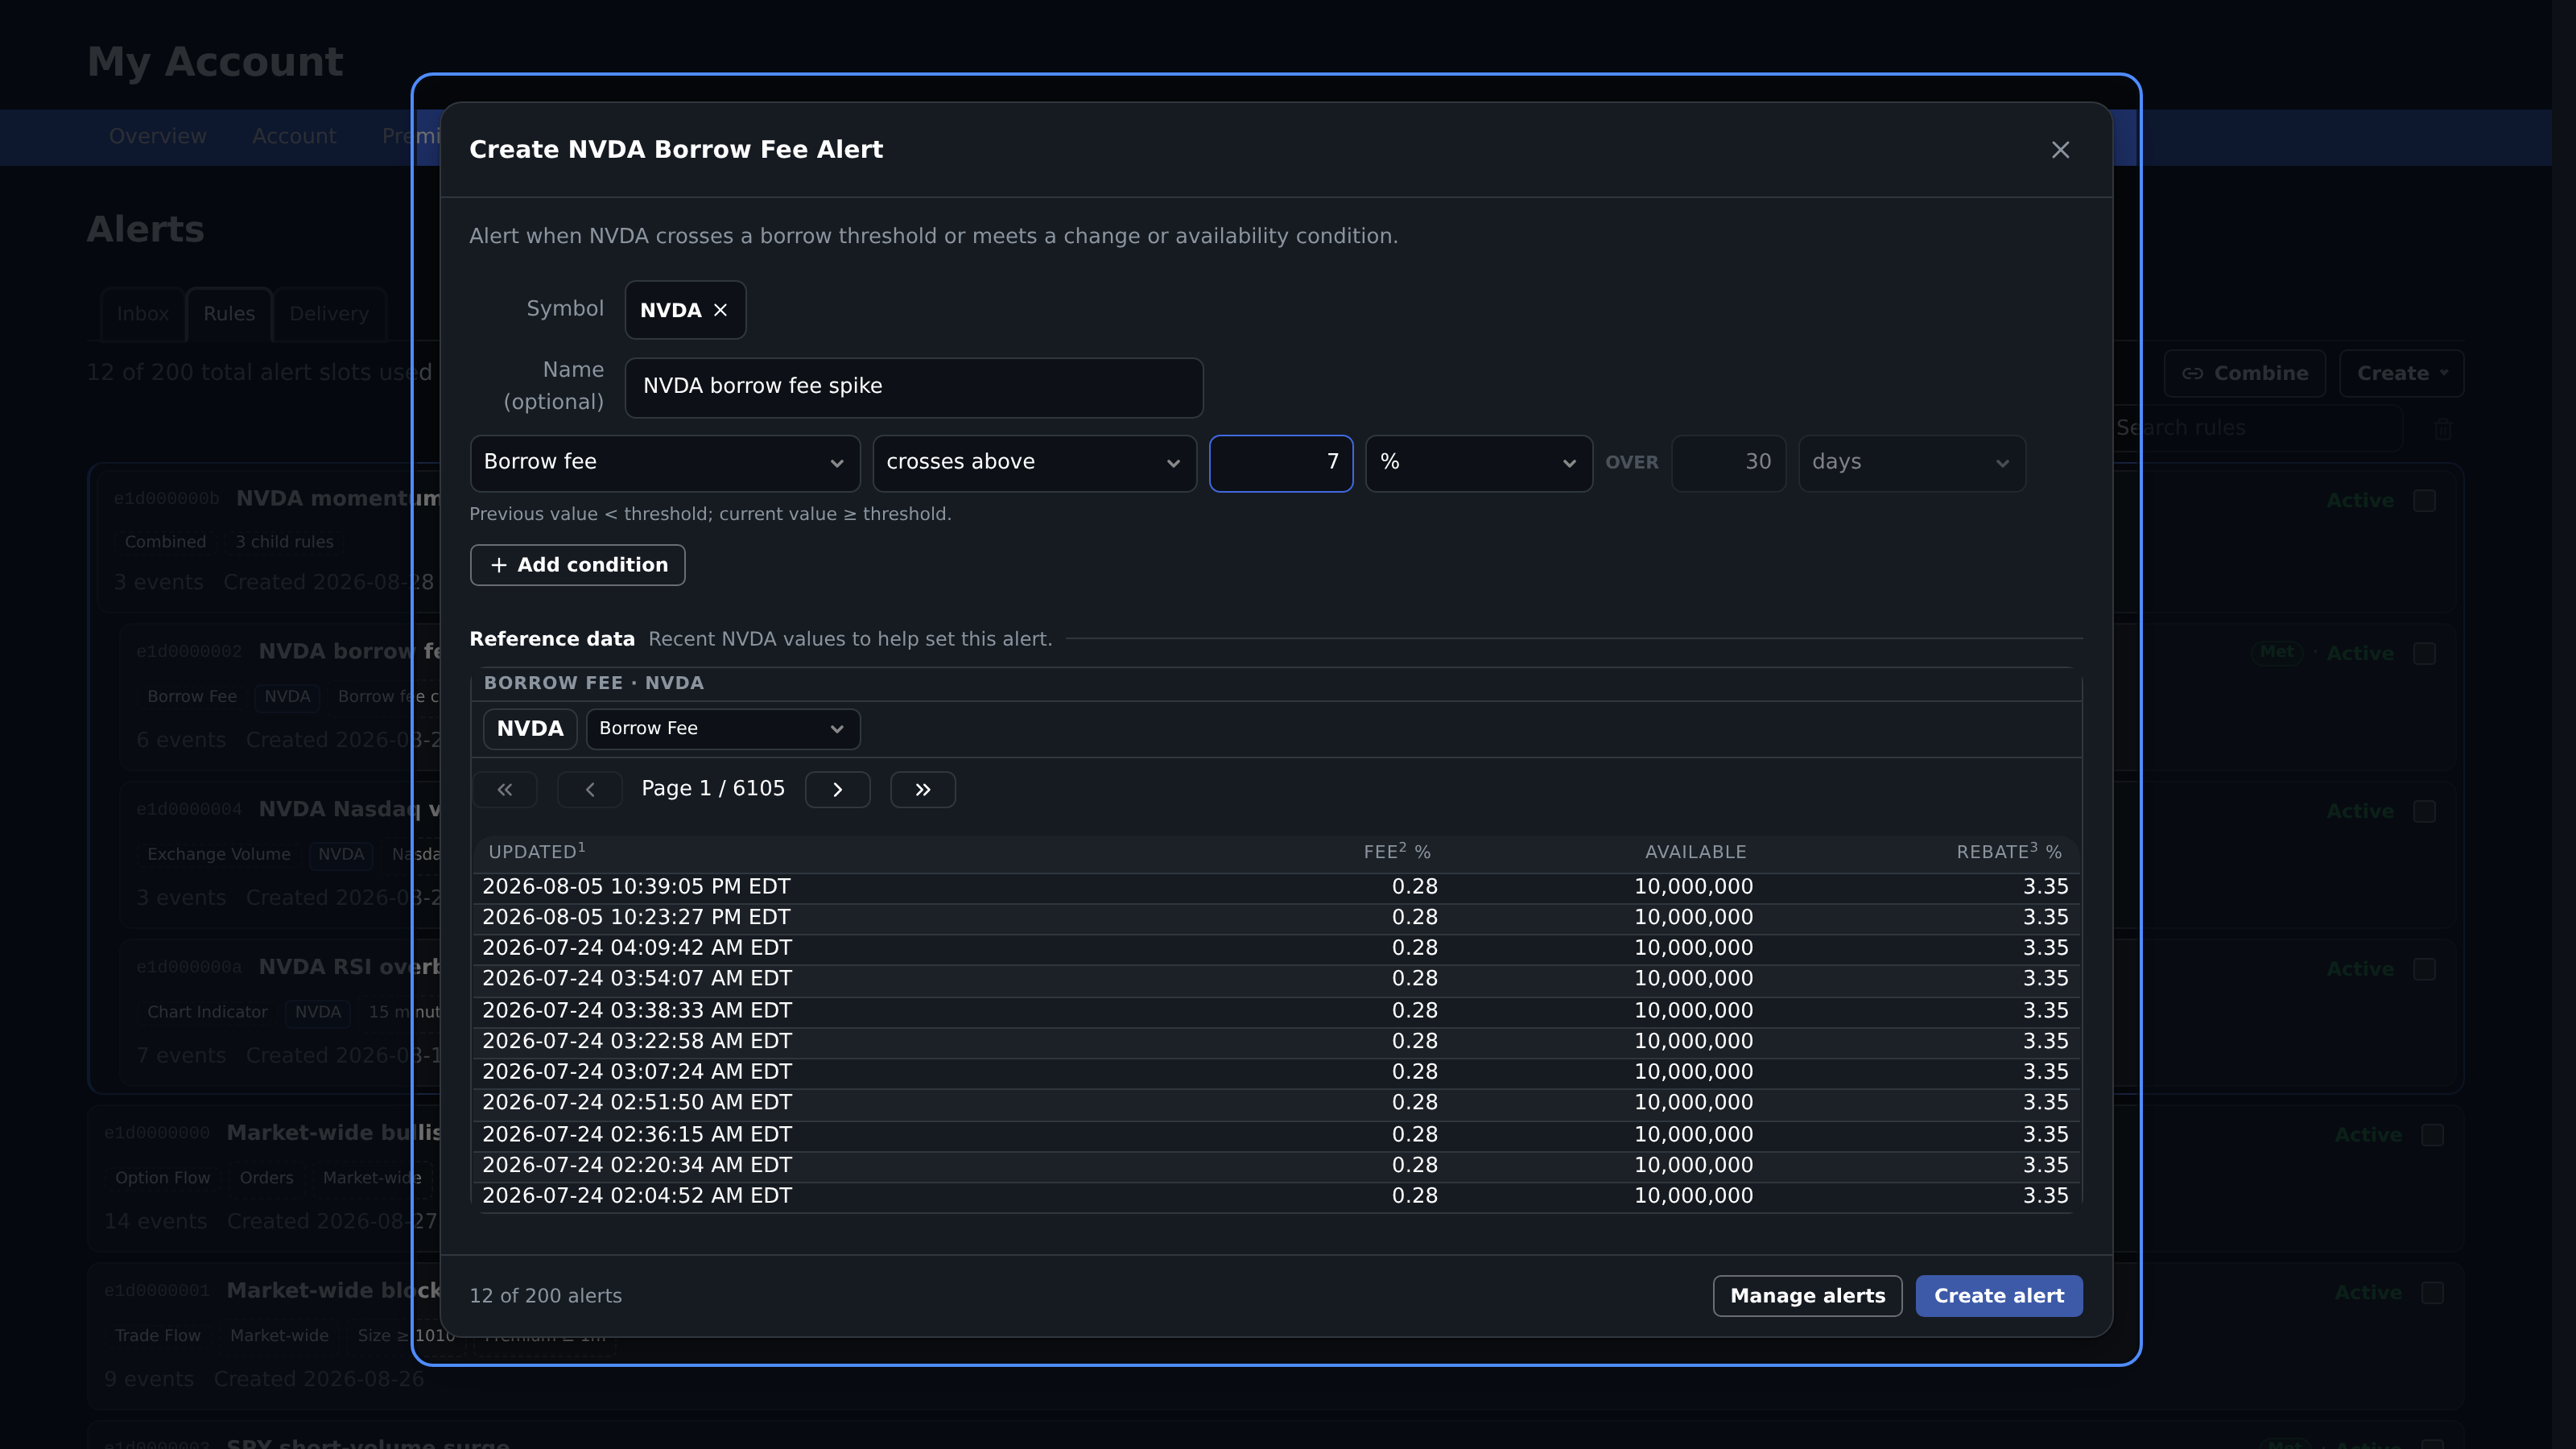Viewport: 2576px width, 1449px height.
Task: Click the threshold value field showing 7
Action: [x=1281, y=462]
